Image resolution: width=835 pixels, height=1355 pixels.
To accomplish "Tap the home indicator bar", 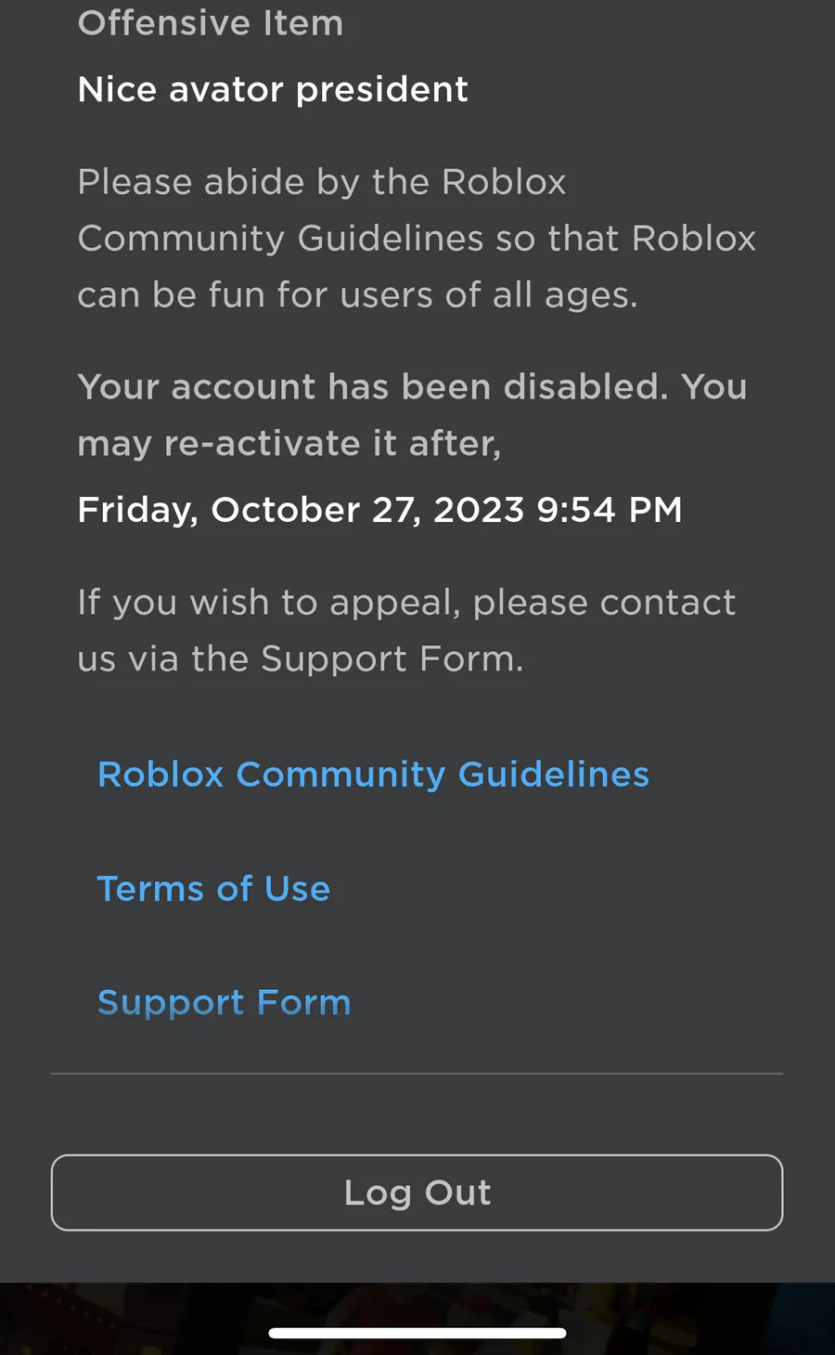I will coord(417,1333).
